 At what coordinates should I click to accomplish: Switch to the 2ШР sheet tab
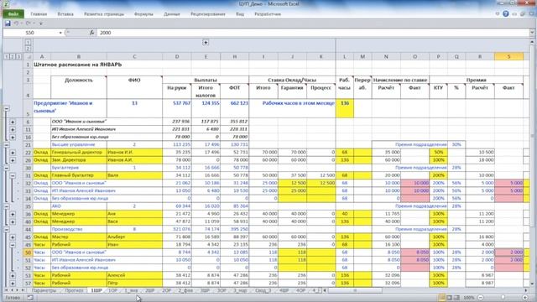point(149,290)
